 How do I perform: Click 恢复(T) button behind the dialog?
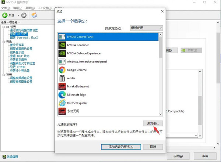[192, 50]
